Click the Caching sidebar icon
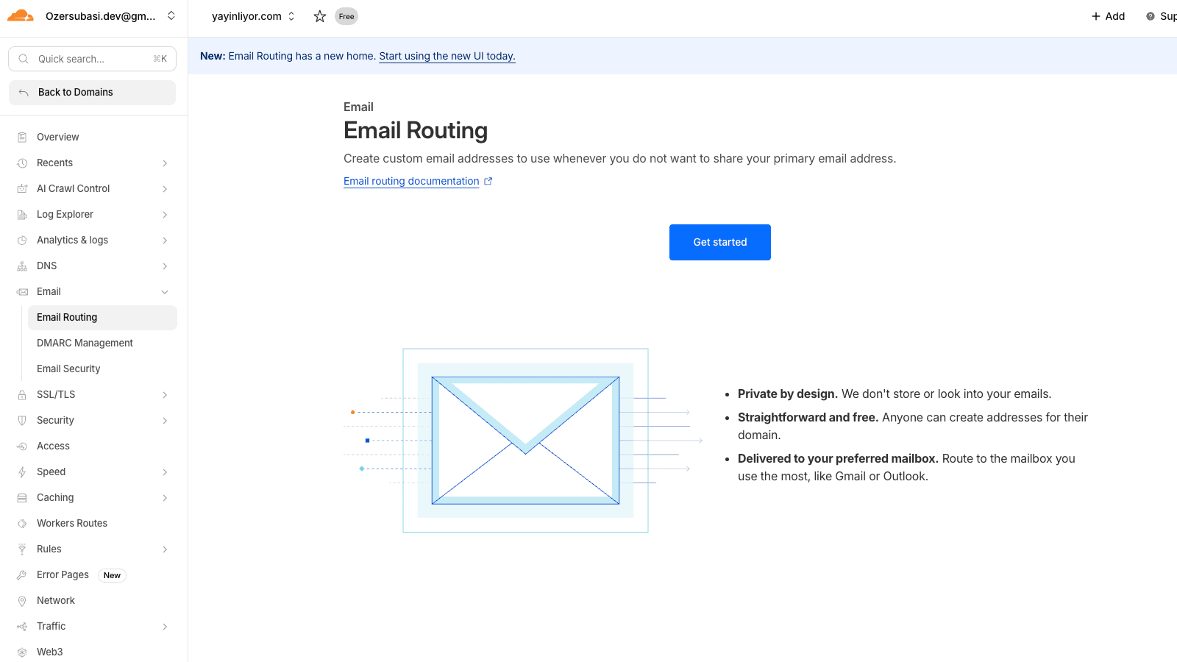The height and width of the screenshot is (662, 1177). coord(22,498)
